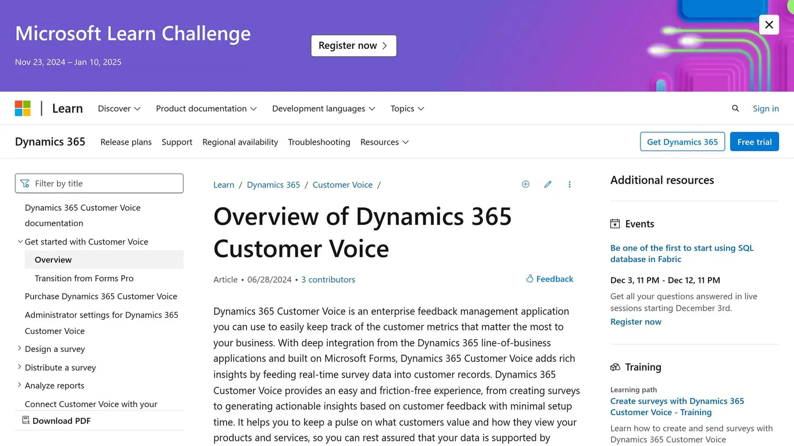
Task: Open Administrator settings for Dynamics 365 Customer Voice
Action: pos(102,323)
